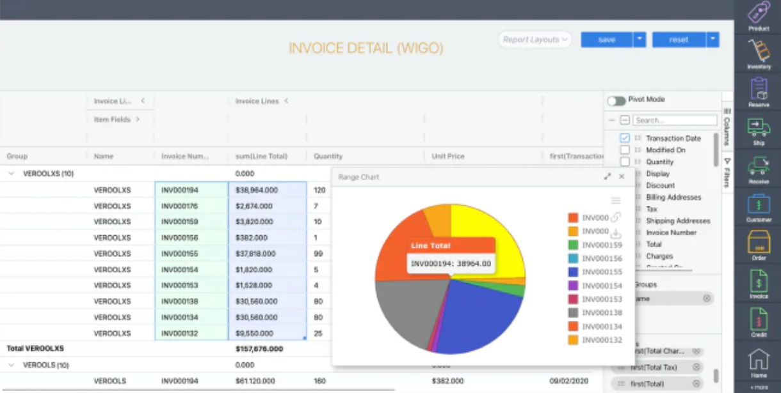This screenshot has width=781, height=393.
Task: Check the Quantity column checkbox
Action: [625, 162]
